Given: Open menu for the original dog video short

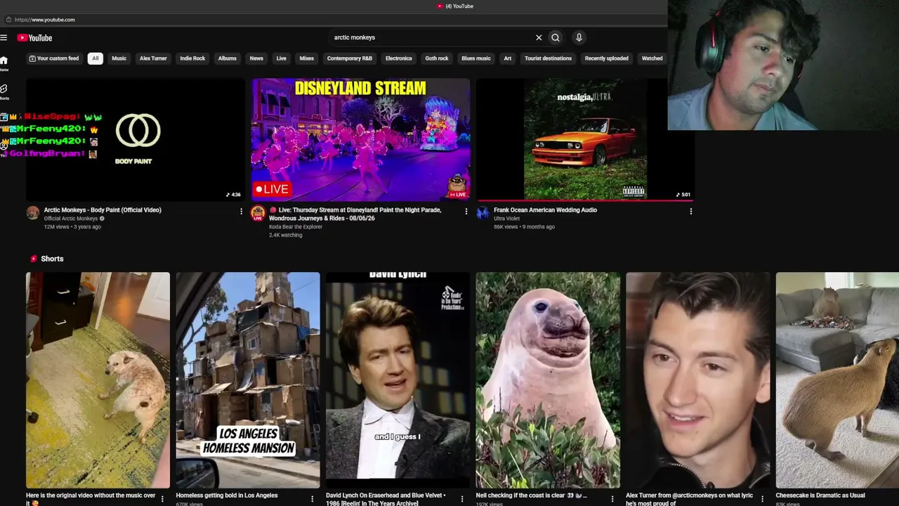Looking at the screenshot, I should (162, 499).
